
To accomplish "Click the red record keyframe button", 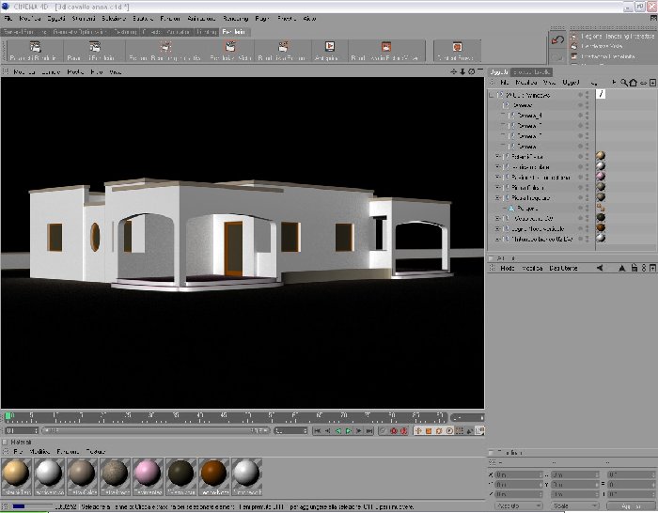I will click(394, 430).
